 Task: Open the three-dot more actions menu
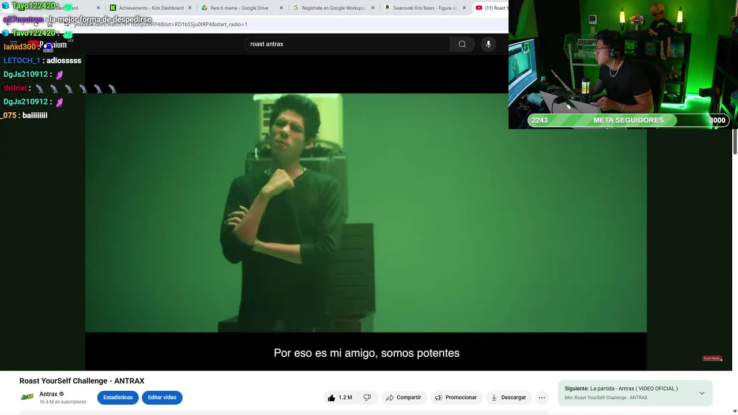tap(542, 398)
